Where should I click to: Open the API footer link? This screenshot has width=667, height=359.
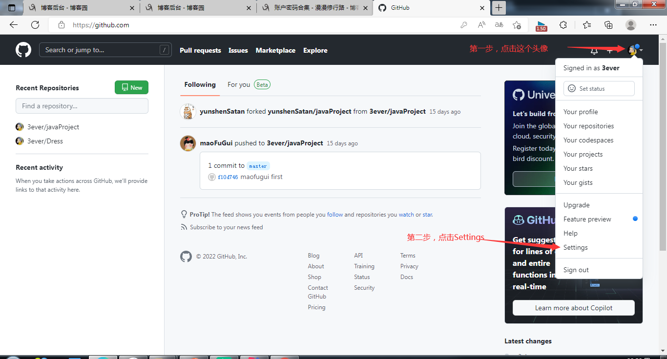click(x=358, y=256)
